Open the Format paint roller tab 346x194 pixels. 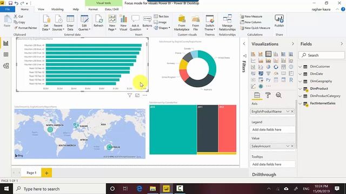point(268,95)
